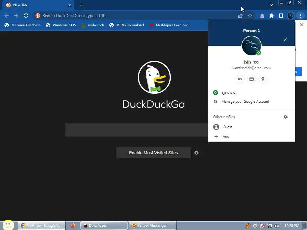The image size is (307, 230).
Task: Open the MEMZ Download bookmark
Action: [x=127, y=25]
